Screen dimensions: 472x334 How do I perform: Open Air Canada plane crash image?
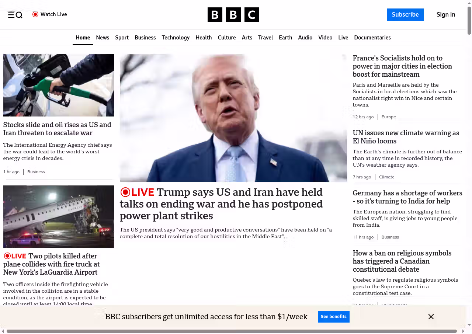tap(59, 216)
